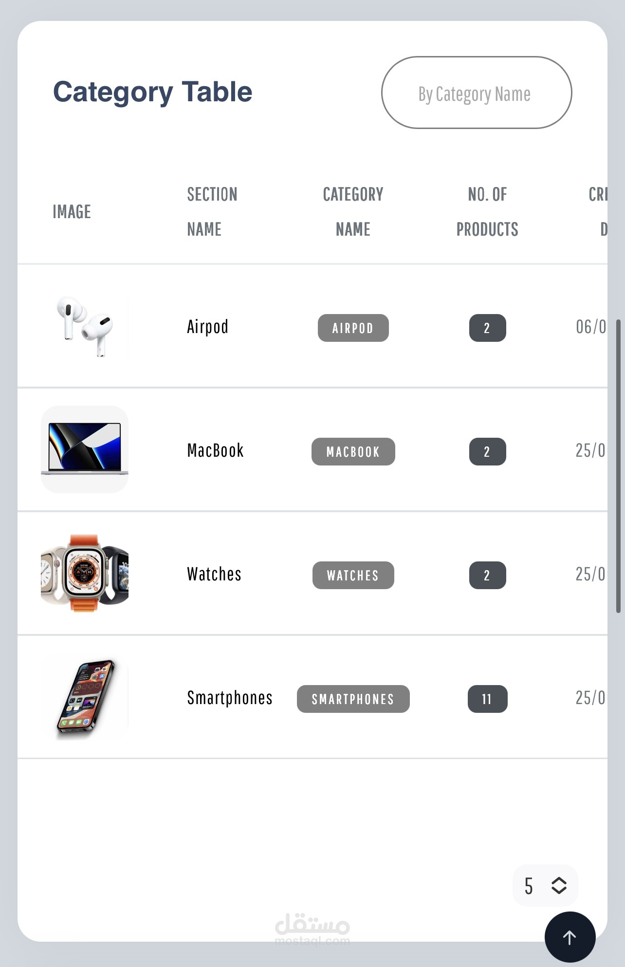The height and width of the screenshot is (967, 625).
Task: Open the MacBook laptop thumbnail
Action: click(x=85, y=449)
